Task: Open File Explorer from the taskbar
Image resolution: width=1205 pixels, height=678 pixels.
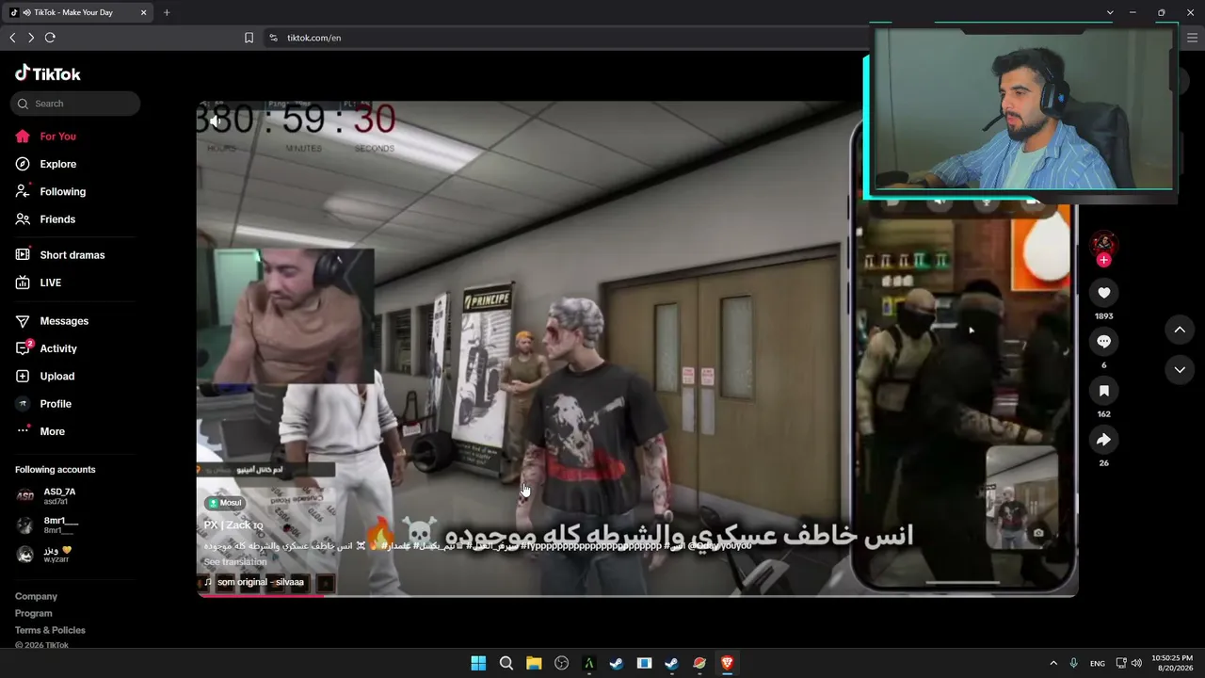Action: click(534, 663)
